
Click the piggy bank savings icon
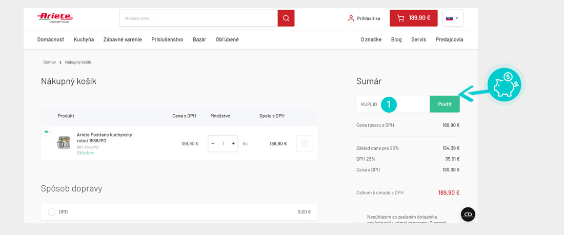[503, 83]
